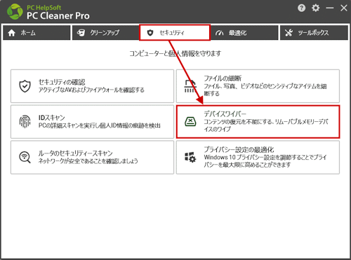351x260 pixels.
Task: Click the shield checkmark icon for セキュリティの確認
Action: [25, 86]
